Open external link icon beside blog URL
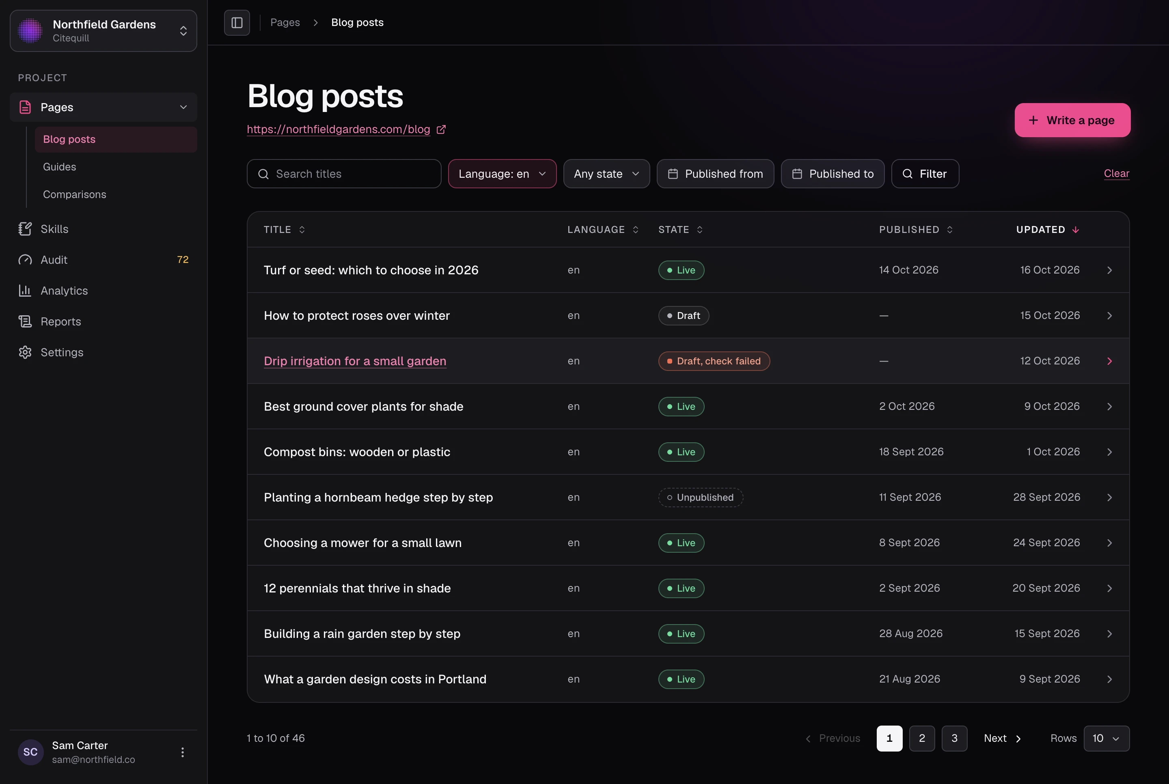Screen dimensions: 1169x784 coord(441,129)
